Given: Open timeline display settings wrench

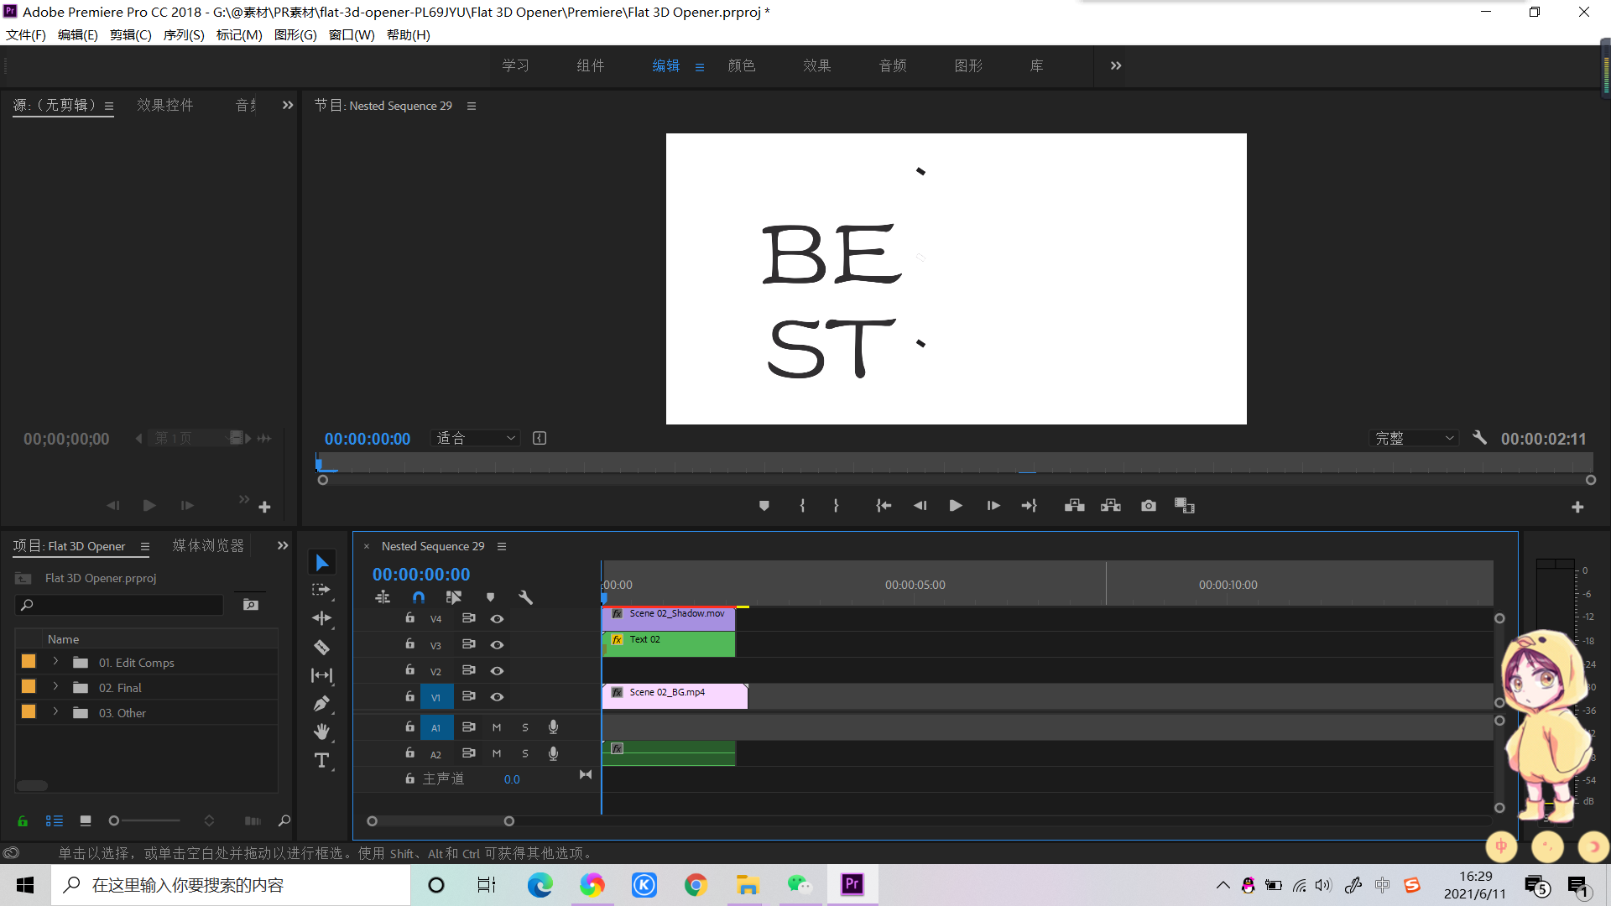Looking at the screenshot, I should 526,597.
